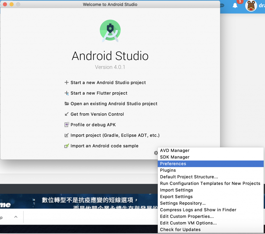Screen dimensions: 265x234
Task: Choose Get from Version Control
Action: click(97, 114)
